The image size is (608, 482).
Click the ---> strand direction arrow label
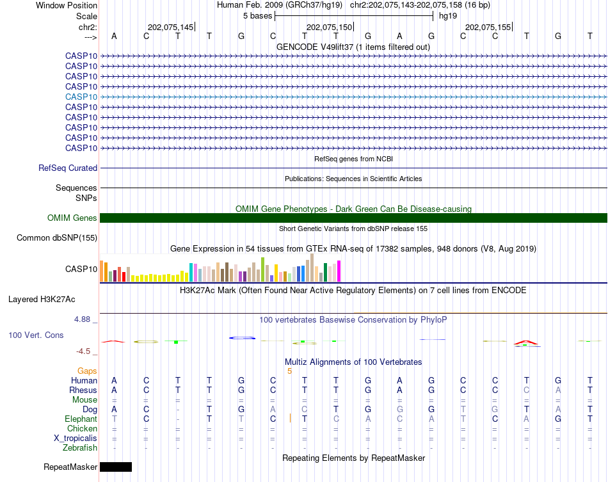[x=90, y=37]
